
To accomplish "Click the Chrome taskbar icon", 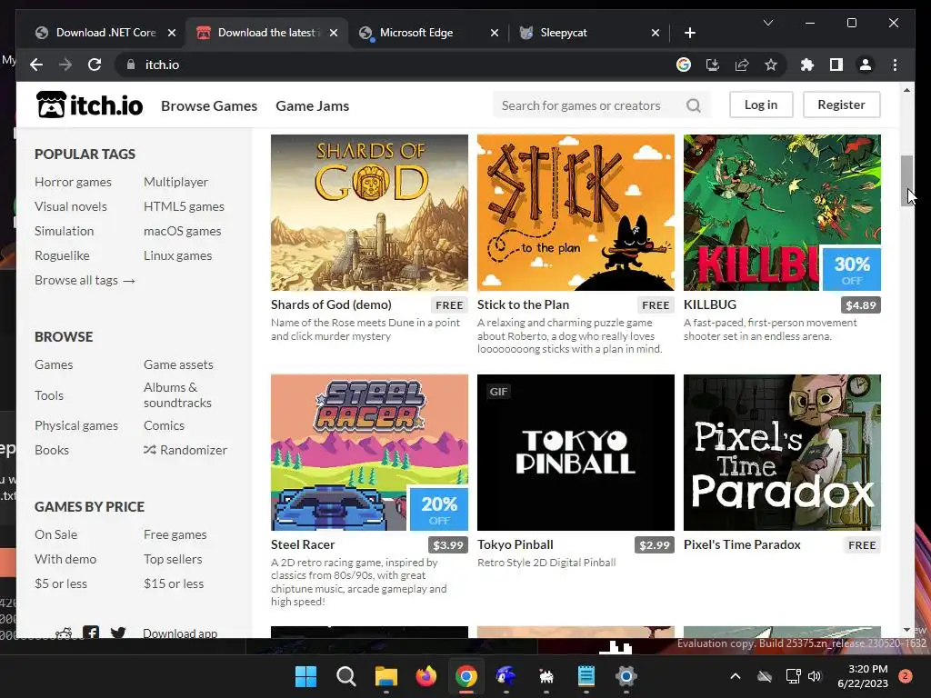I will point(466,676).
